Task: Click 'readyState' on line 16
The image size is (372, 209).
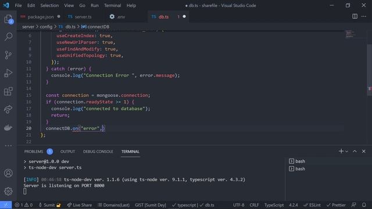Action: click(99, 102)
